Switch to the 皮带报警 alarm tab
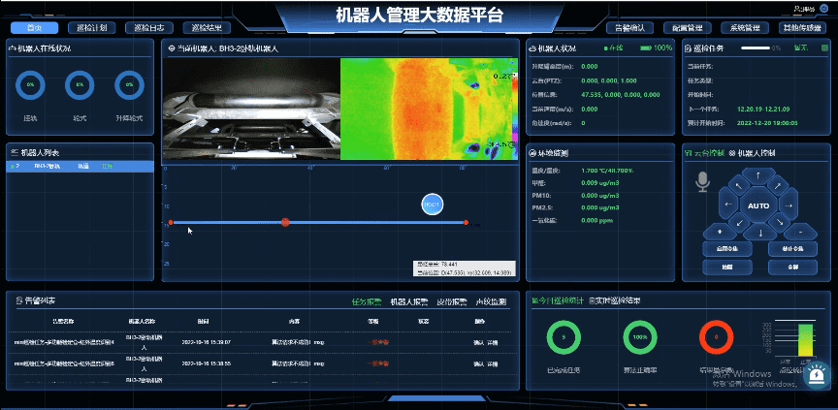 pyautogui.click(x=452, y=301)
